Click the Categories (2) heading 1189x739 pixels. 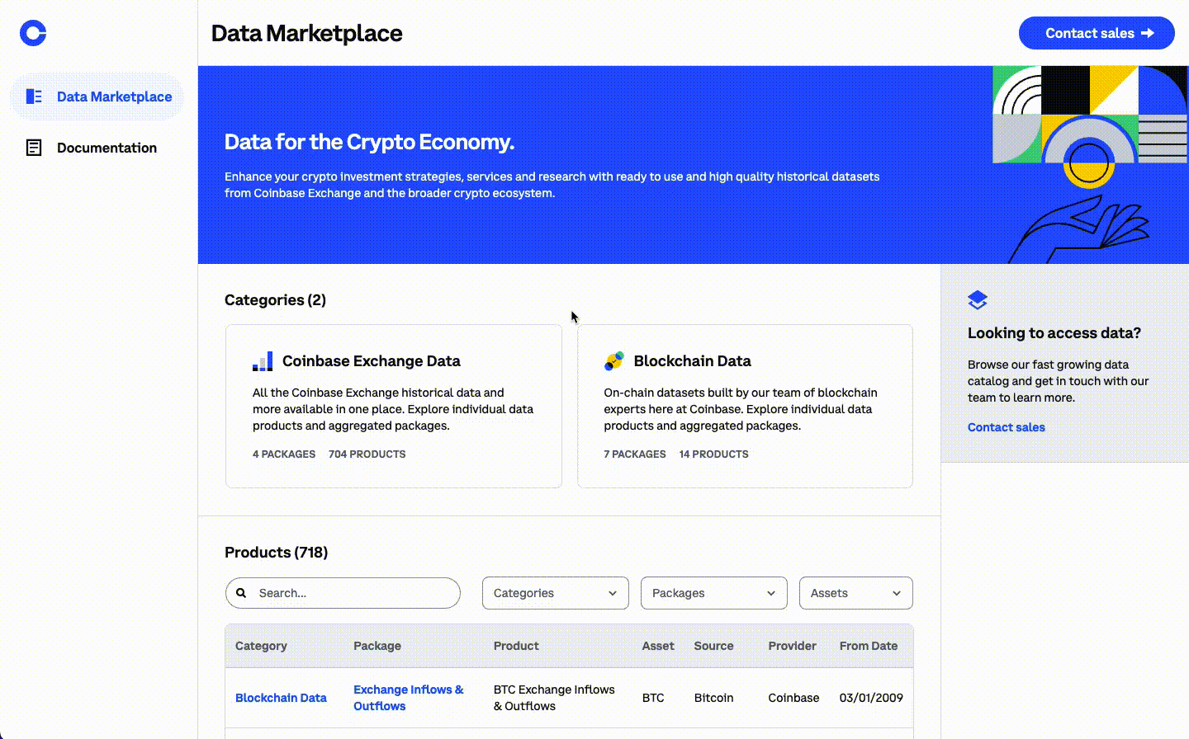[x=275, y=300]
